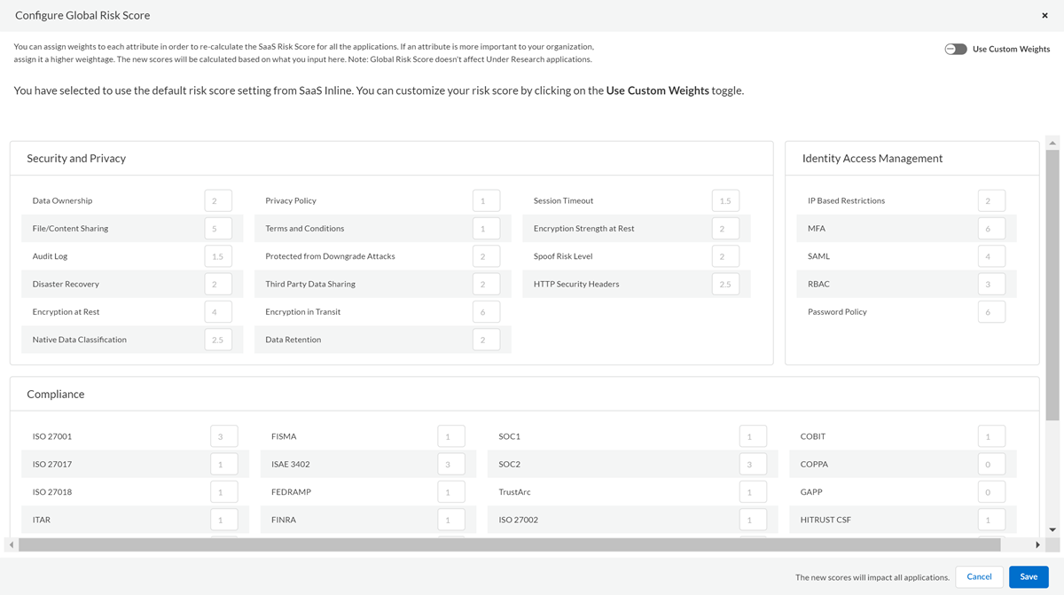Click the MFA weight input field

point(991,229)
